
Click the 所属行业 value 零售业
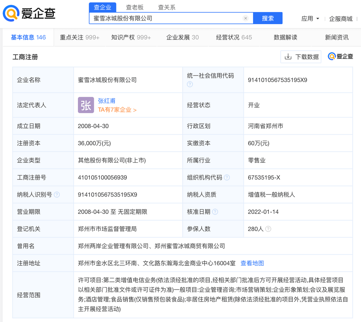click(257, 160)
